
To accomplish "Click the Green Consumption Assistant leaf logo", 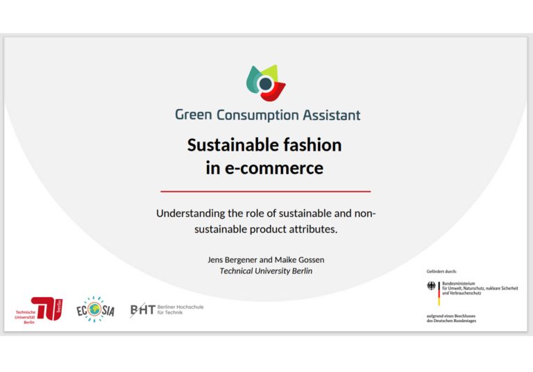I will (266, 83).
